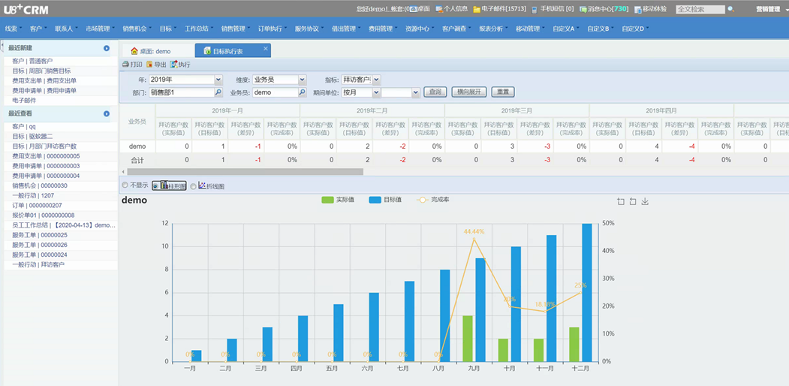Image resolution: width=789 pixels, height=386 pixels.
Task: Open the 销售机会 menu
Action: tap(137, 29)
